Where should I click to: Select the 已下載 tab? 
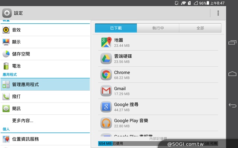point(116,28)
